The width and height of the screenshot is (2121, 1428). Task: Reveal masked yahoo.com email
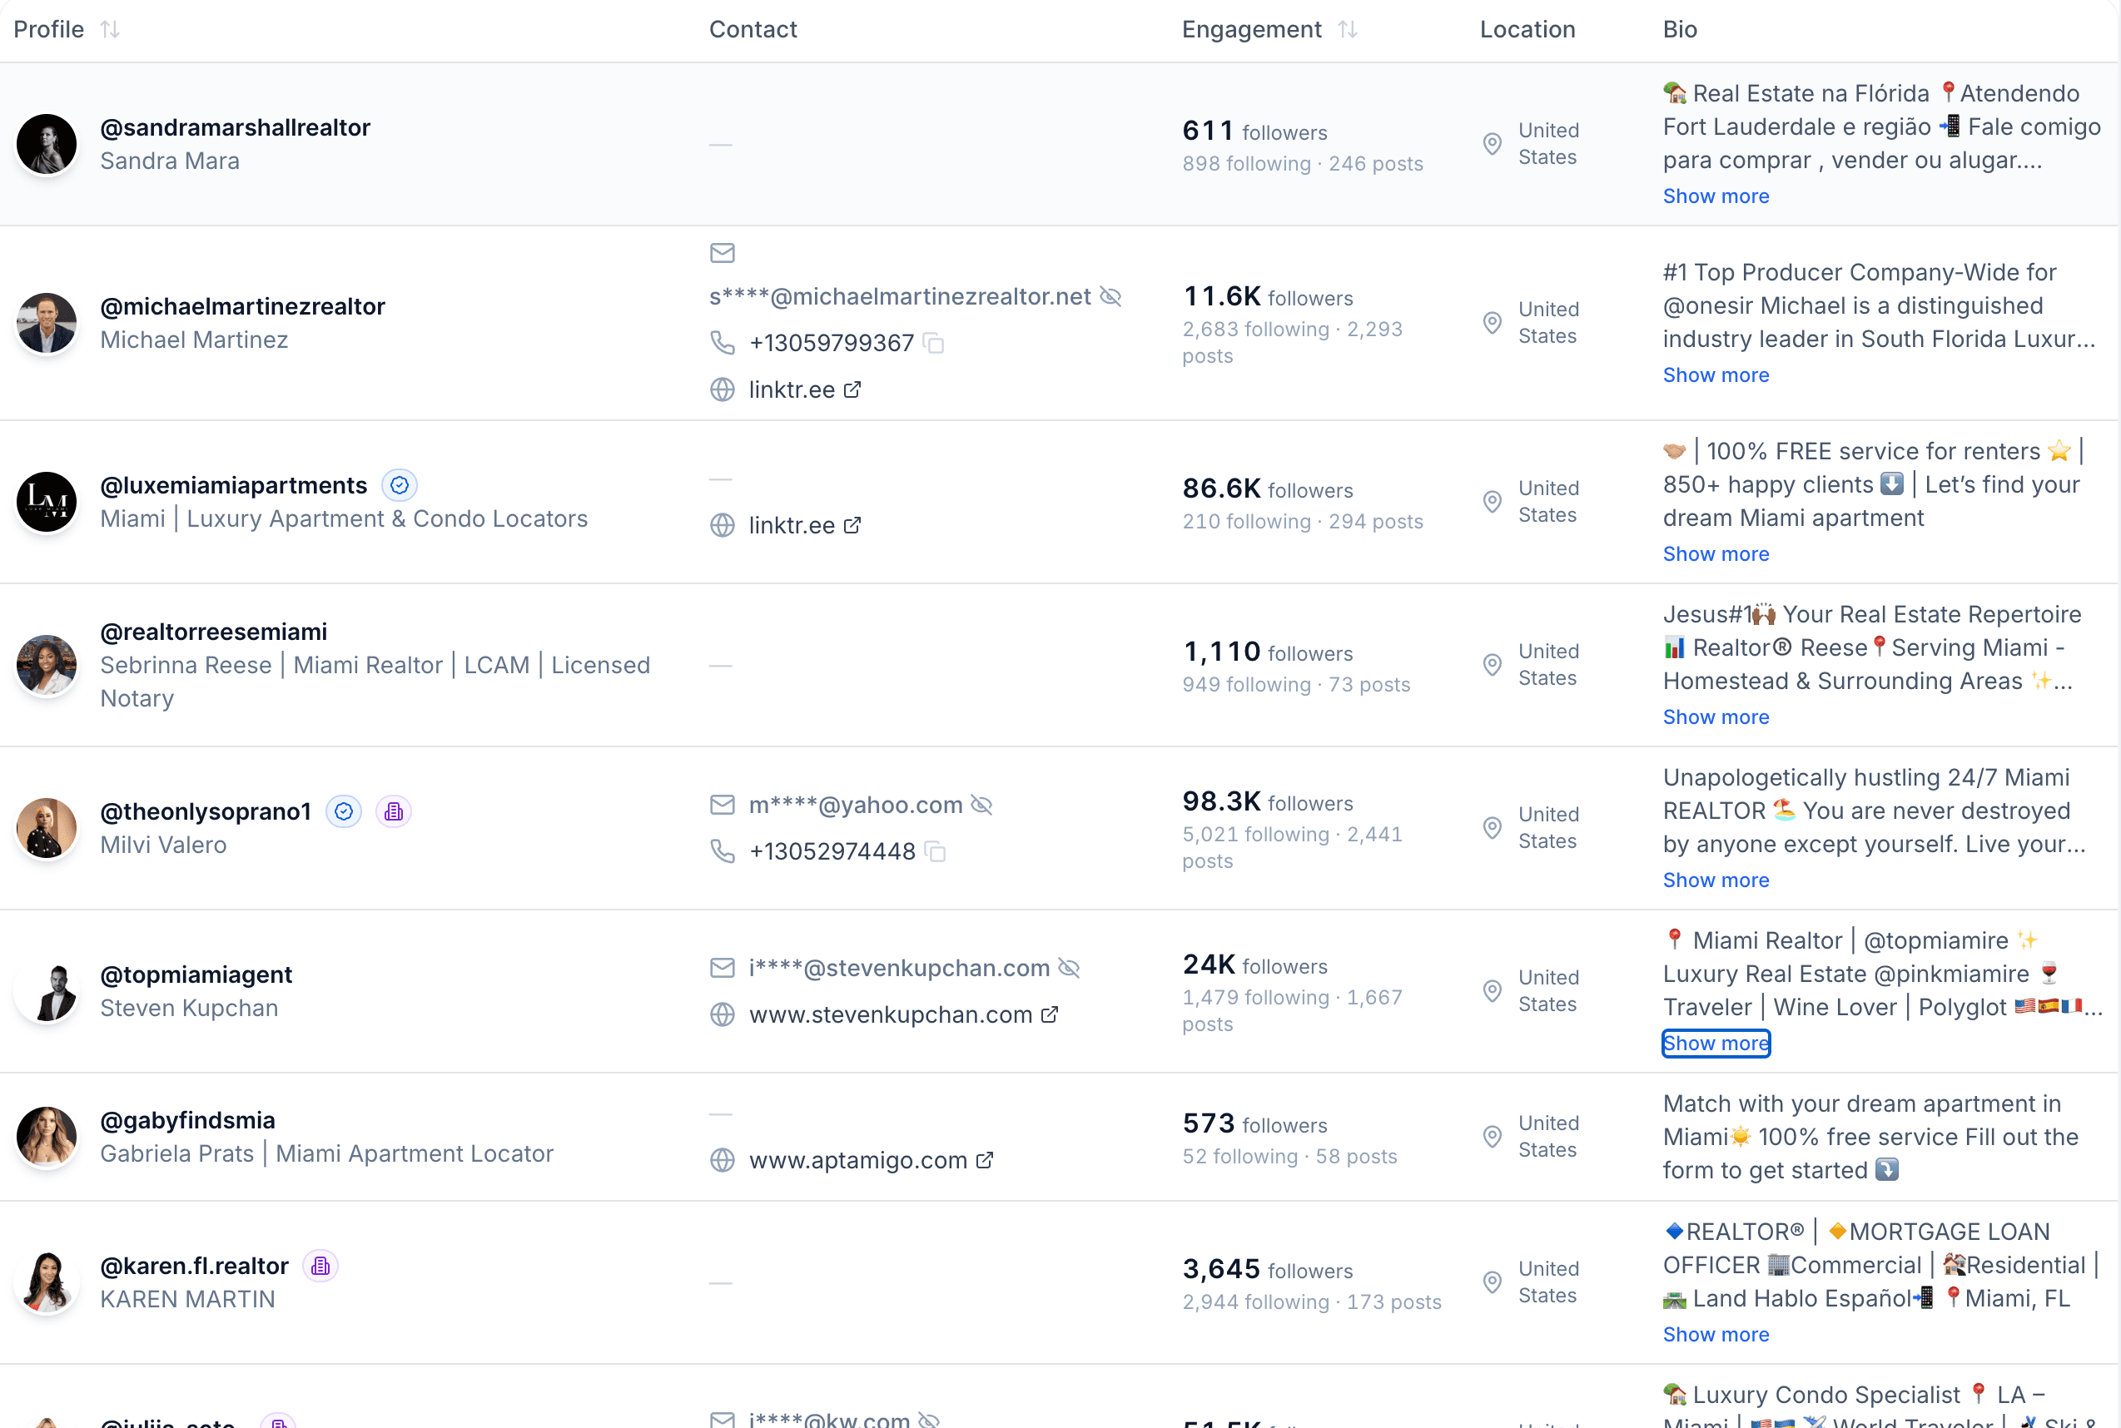coord(981,805)
